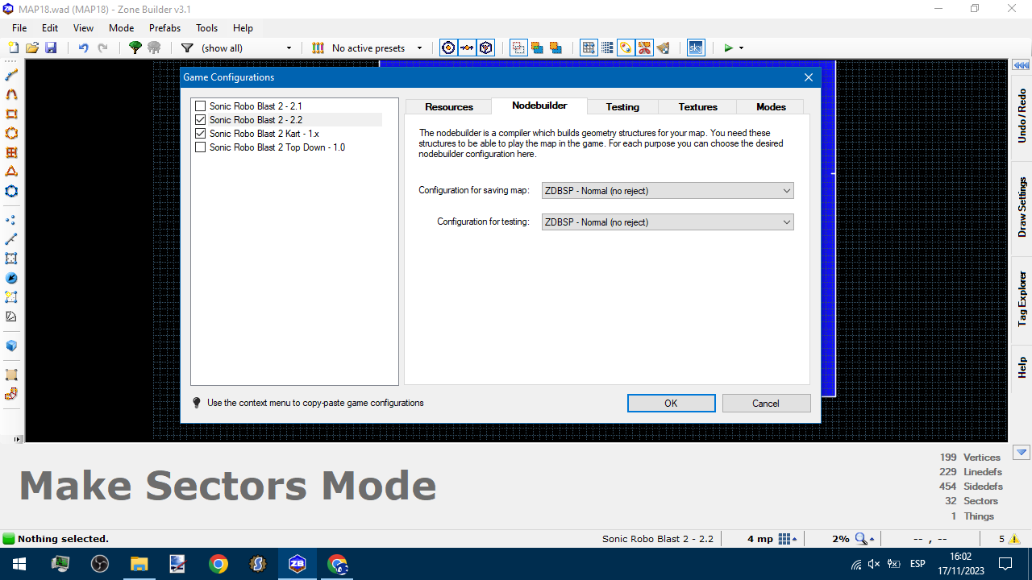
Task: Open the Tools menu
Action: coord(206,27)
